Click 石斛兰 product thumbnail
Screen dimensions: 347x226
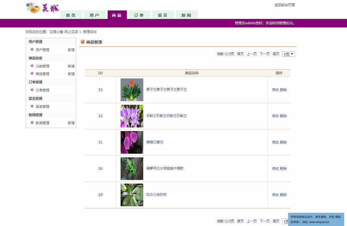(x=132, y=116)
